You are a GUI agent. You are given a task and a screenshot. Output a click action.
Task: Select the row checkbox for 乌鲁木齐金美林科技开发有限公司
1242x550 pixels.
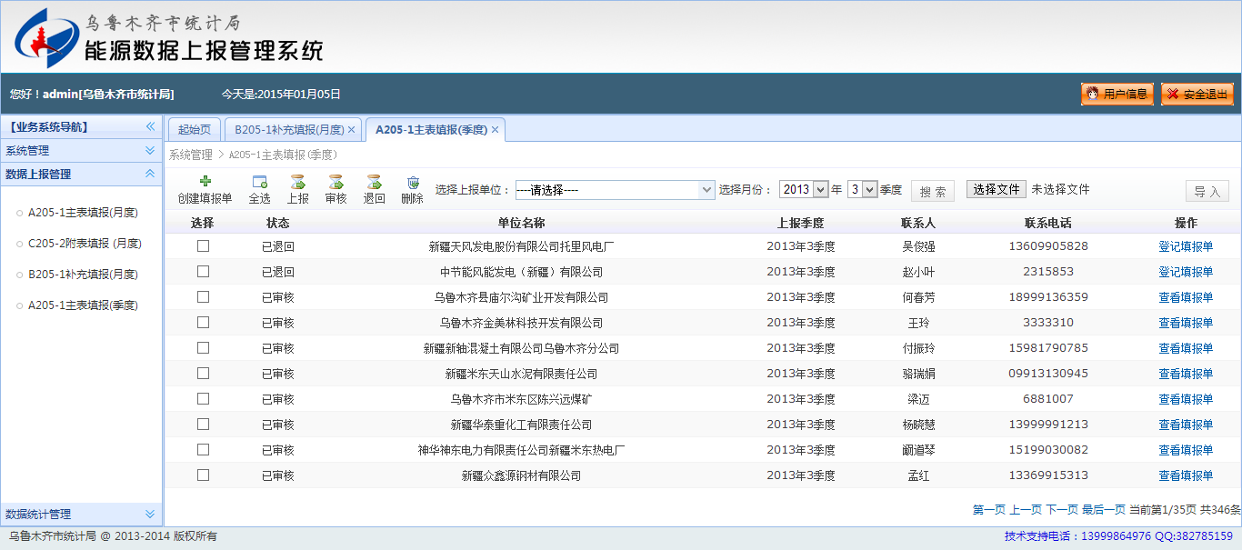204,322
